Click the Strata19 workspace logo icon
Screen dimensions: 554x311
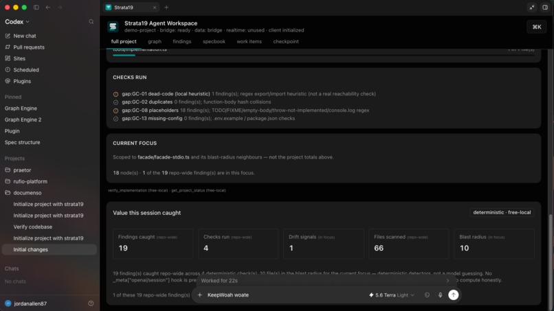point(113,27)
